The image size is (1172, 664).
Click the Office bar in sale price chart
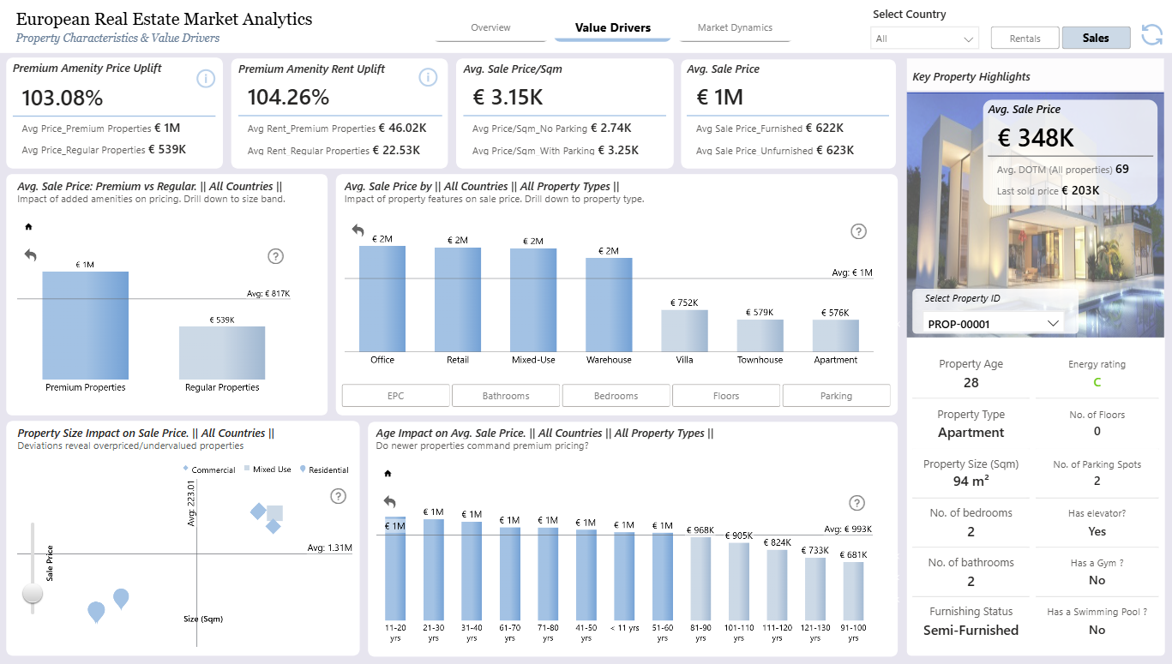click(x=382, y=299)
